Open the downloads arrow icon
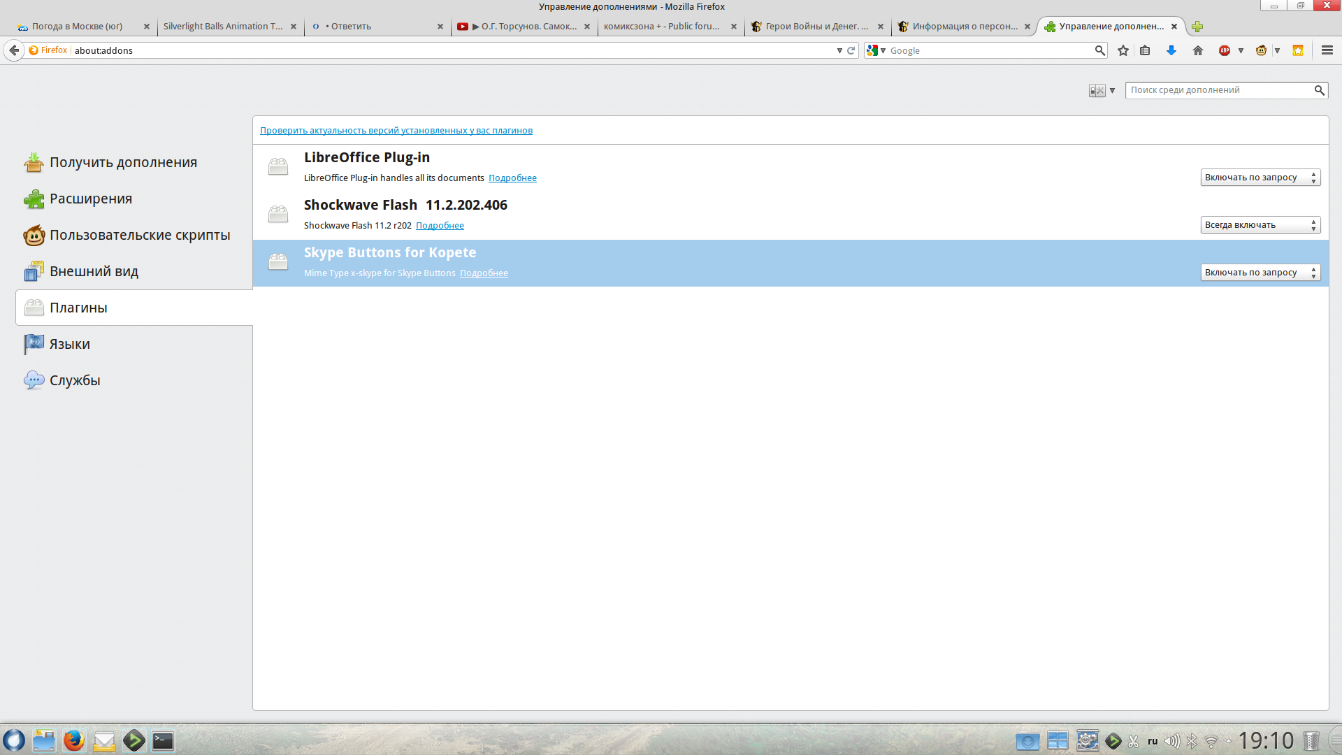The image size is (1342, 755). pyautogui.click(x=1171, y=50)
